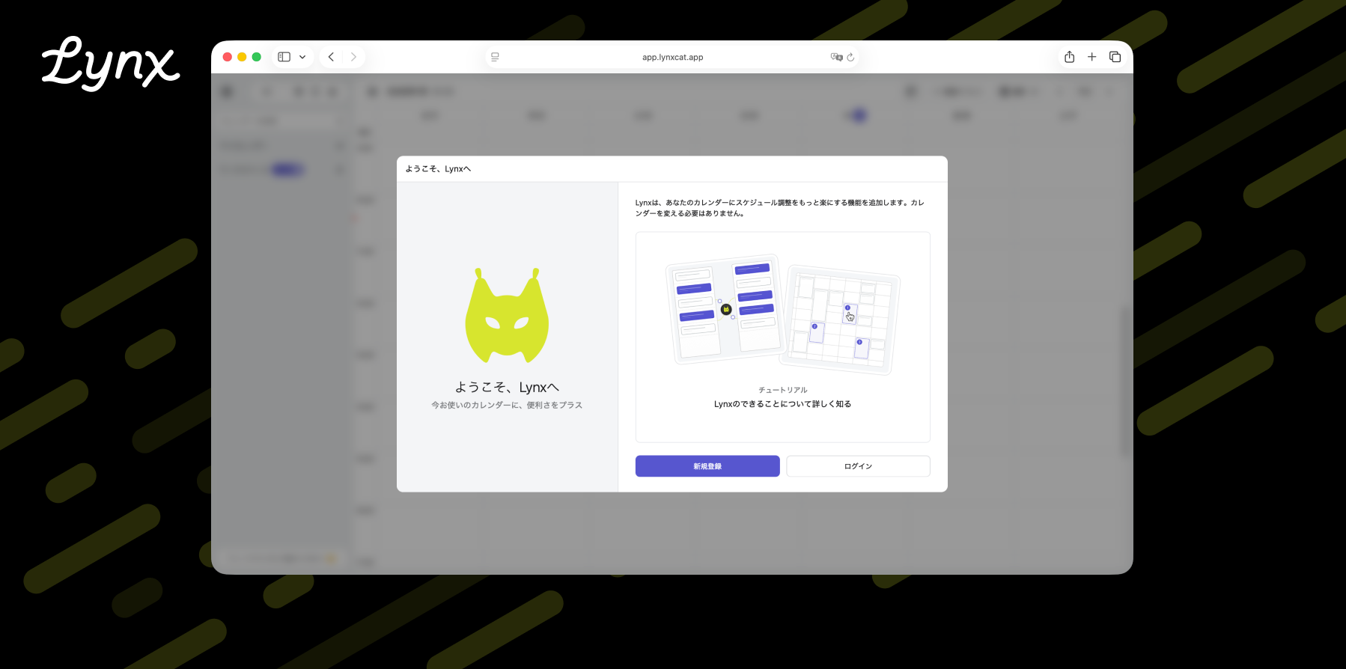Click heading text ようこそ、Lynxへ under the cat logo
Viewport: 1346px width, 669px height.
(x=507, y=387)
